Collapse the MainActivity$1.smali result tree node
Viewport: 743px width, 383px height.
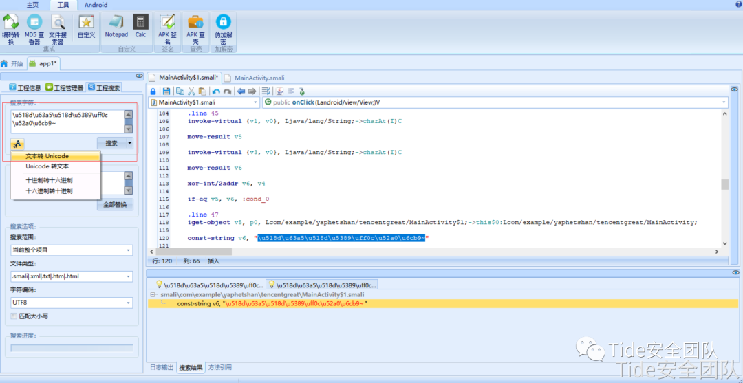tap(153, 294)
